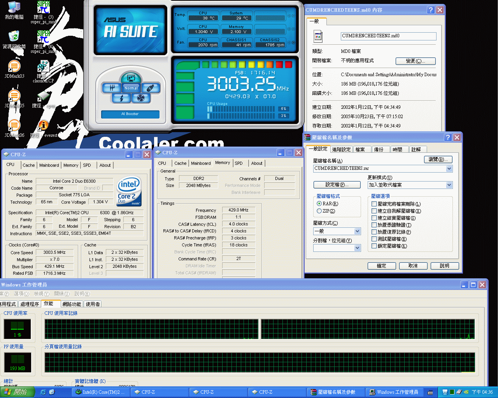Image resolution: width=498 pixels, height=398 pixels.
Task: Click the Normal mode button in AI Suite
Action: pos(131,88)
